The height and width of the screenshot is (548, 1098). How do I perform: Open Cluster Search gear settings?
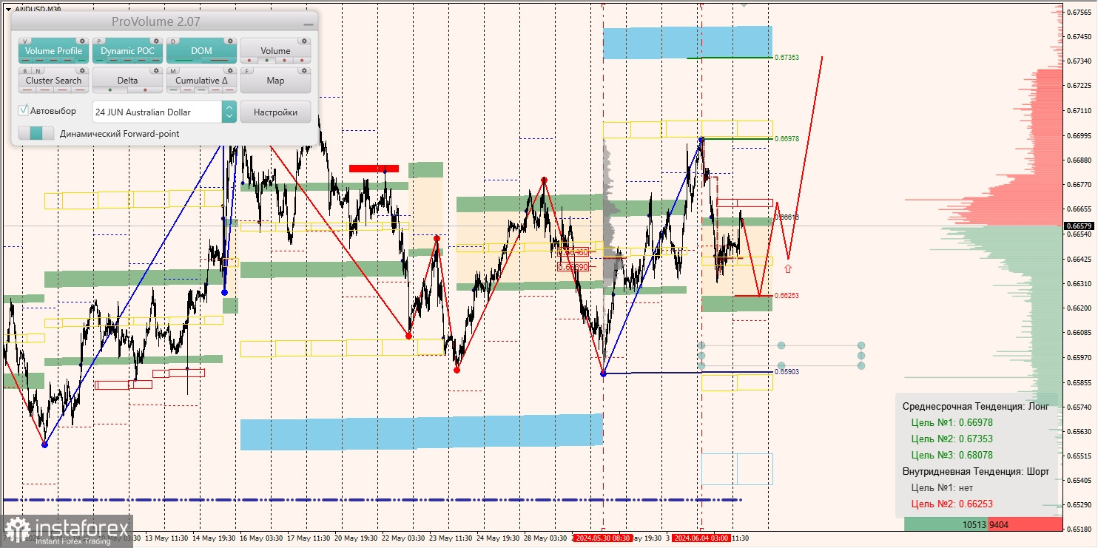[82, 70]
